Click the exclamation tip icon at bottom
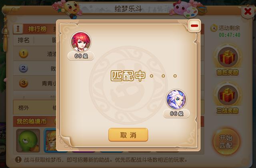Viewport: 256px width, 168px height. [18, 160]
